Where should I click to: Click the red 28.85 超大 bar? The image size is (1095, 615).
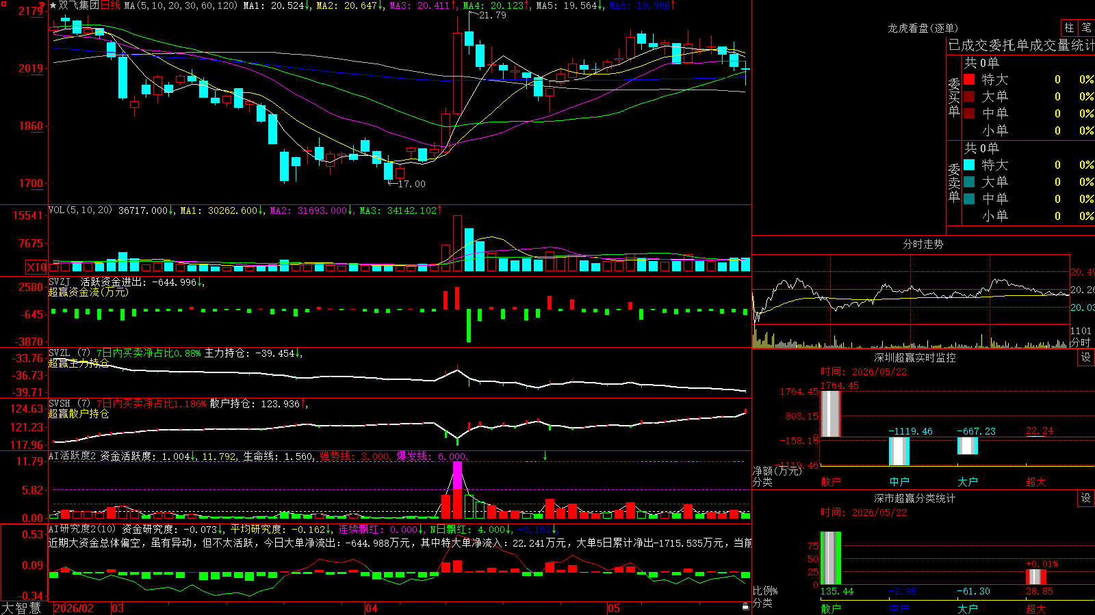point(1036,577)
